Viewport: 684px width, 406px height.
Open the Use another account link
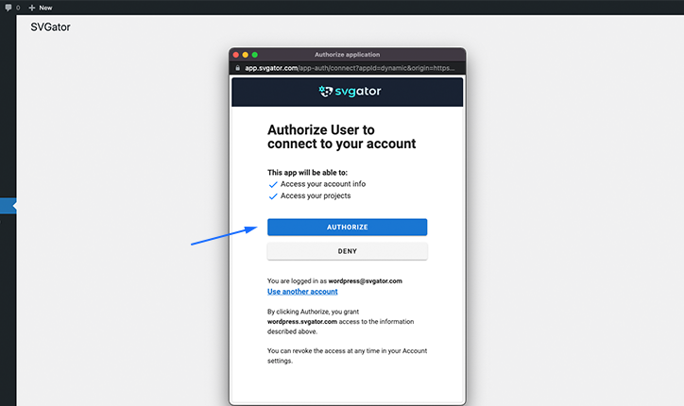302,292
